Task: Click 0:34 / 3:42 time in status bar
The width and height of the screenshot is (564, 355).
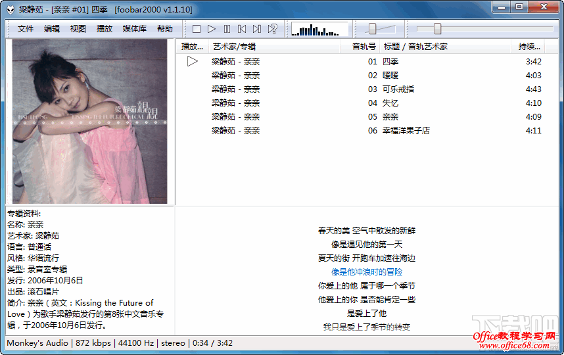Action: click(212, 343)
